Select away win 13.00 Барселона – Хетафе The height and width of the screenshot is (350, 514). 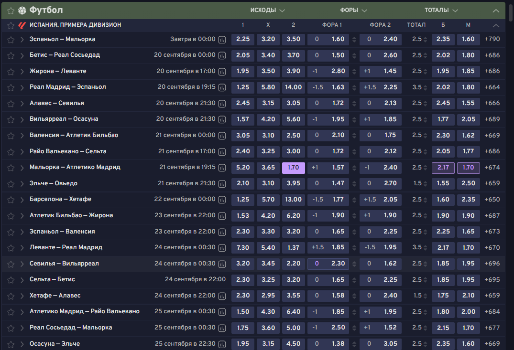click(294, 200)
